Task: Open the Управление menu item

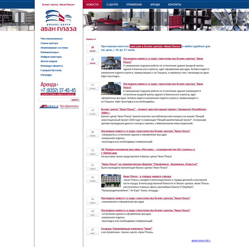Action: [x=134, y=5]
